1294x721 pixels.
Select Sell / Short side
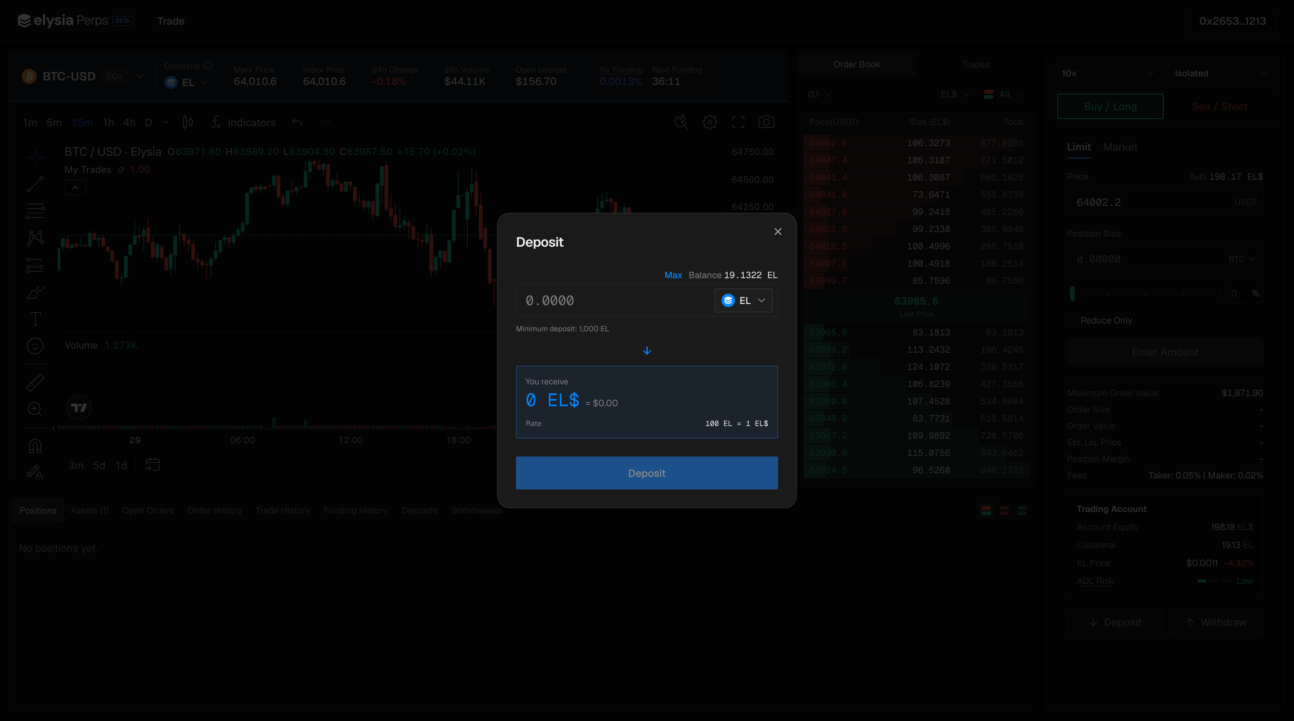pyautogui.click(x=1219, y=106)
